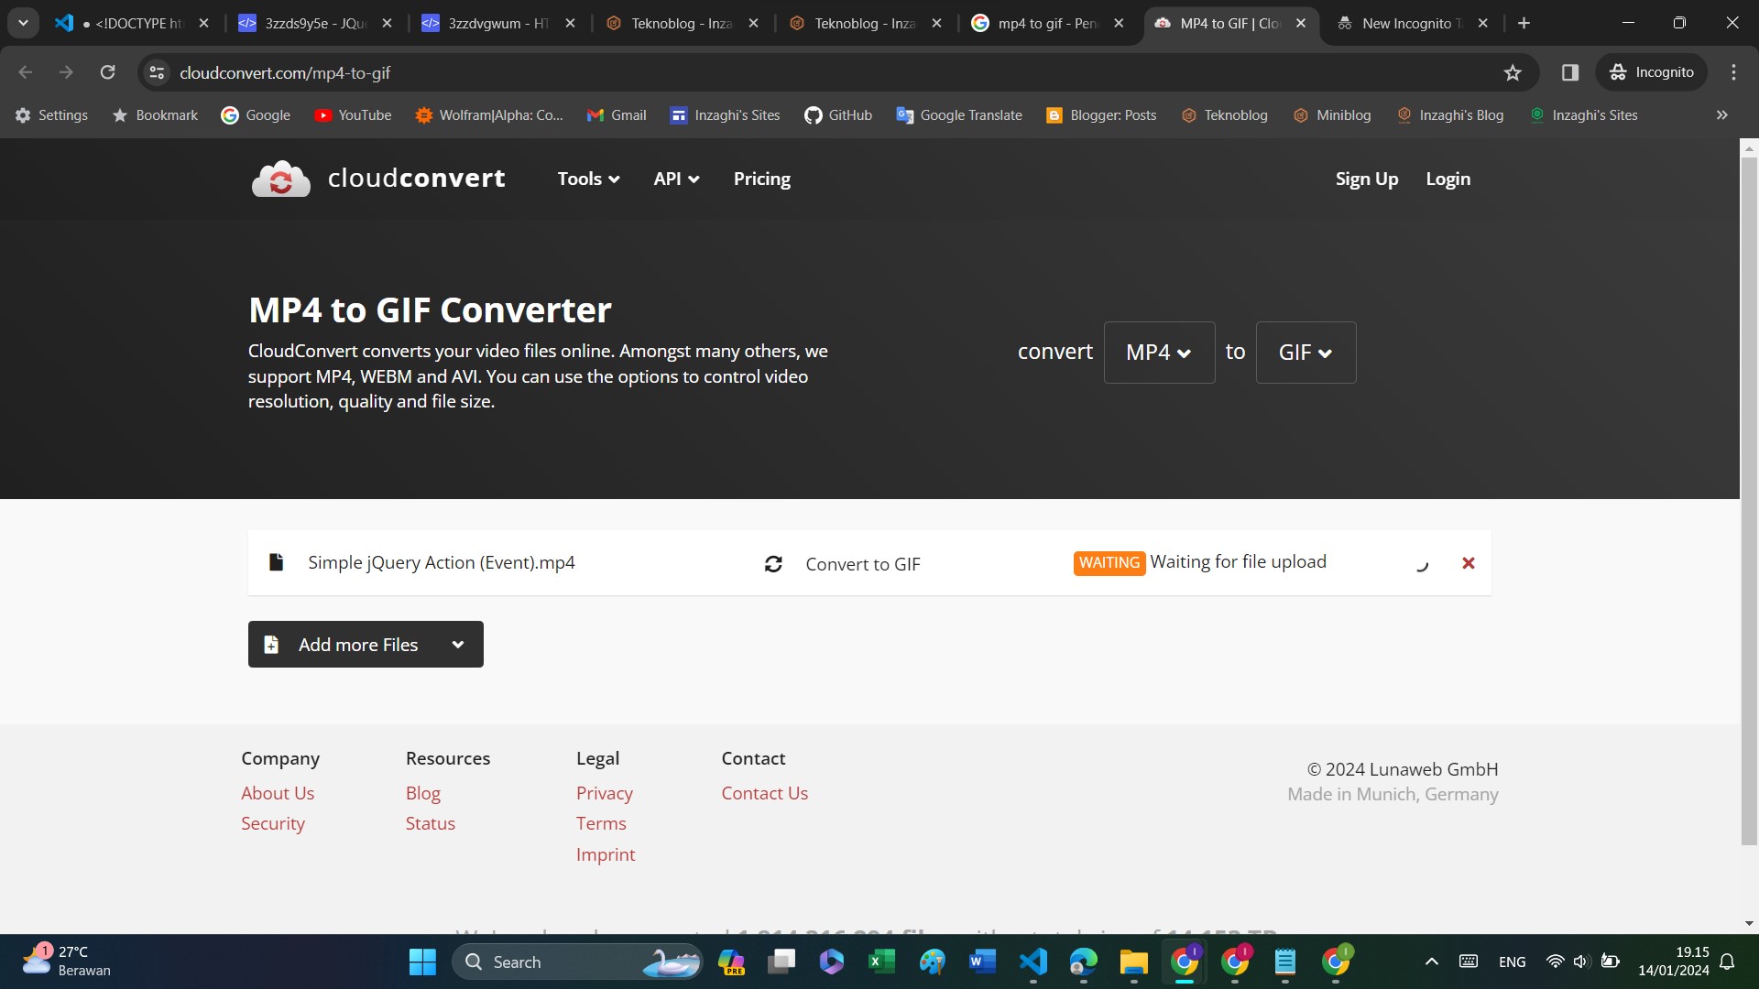Open the Add more Files dropdown arrow

[458, 645]
